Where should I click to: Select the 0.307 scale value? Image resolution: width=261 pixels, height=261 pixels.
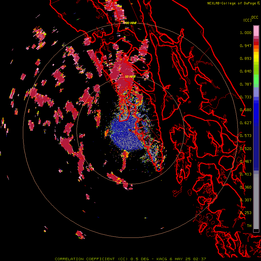tap(246, 200)
